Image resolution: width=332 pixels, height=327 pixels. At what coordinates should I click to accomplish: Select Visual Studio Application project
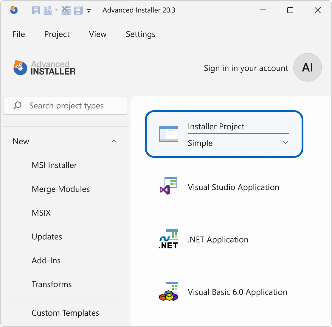pos(233,187)
